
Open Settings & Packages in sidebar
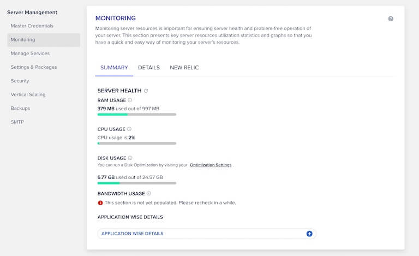(x=34, y=67)
